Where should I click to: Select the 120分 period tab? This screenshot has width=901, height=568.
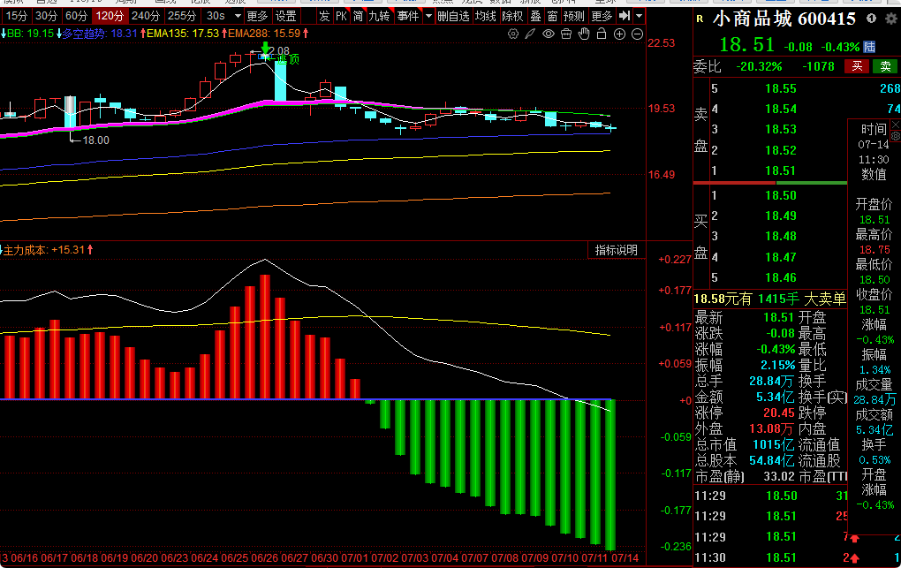click(110, 16)
